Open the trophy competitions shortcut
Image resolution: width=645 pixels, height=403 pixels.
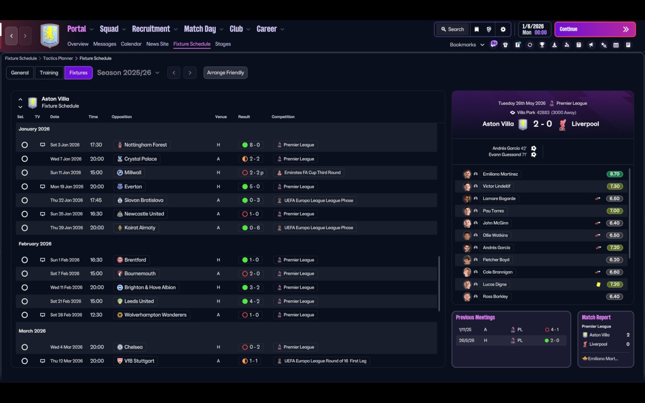point(542,45)
